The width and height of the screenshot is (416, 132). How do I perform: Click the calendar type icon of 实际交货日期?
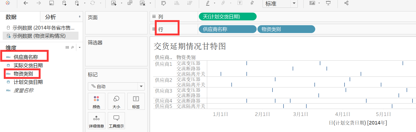point(8,65)
